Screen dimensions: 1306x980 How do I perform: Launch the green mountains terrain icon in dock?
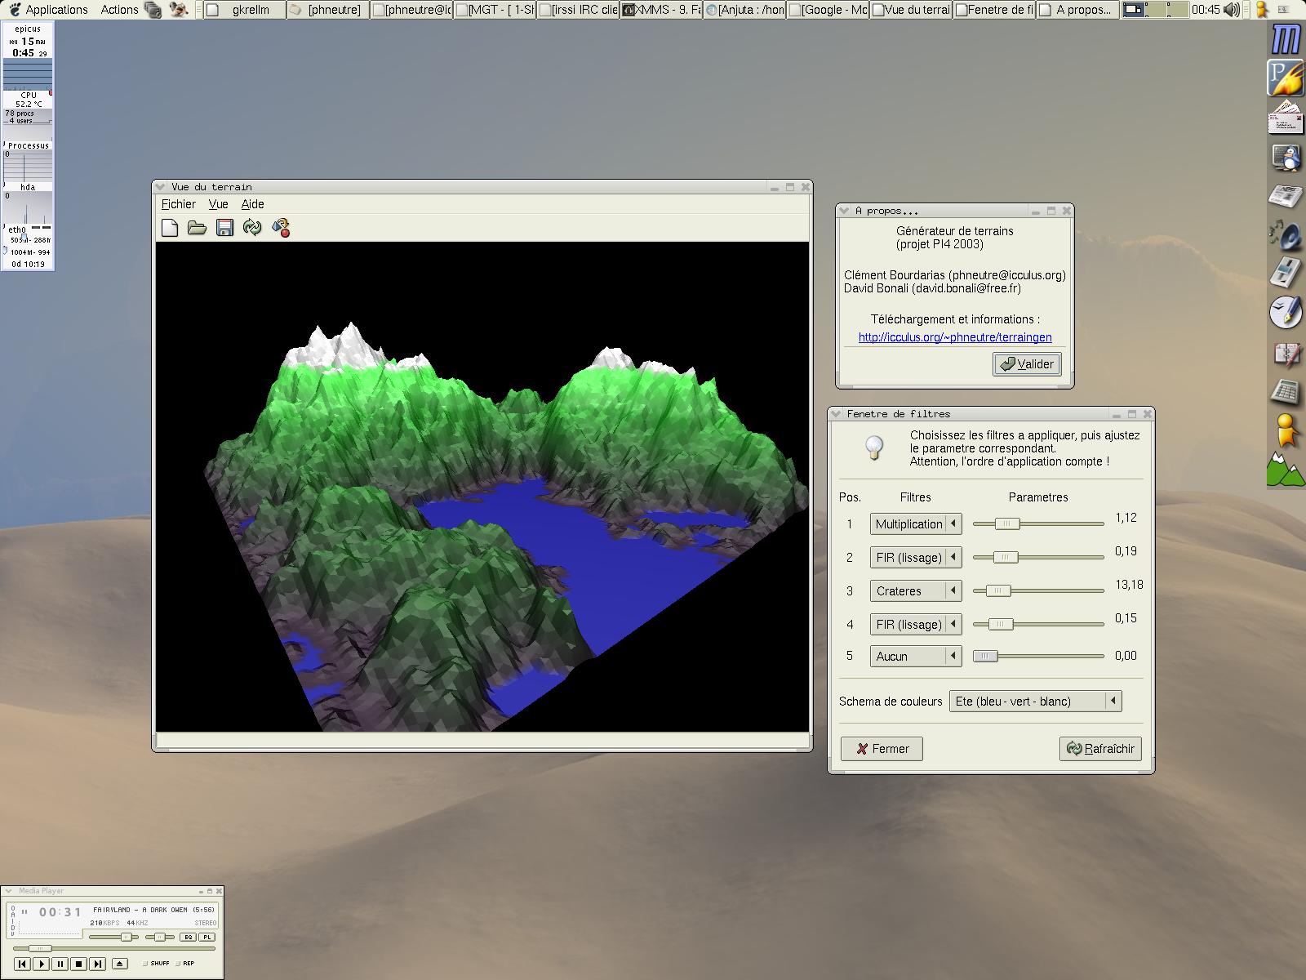(1286, 470)
